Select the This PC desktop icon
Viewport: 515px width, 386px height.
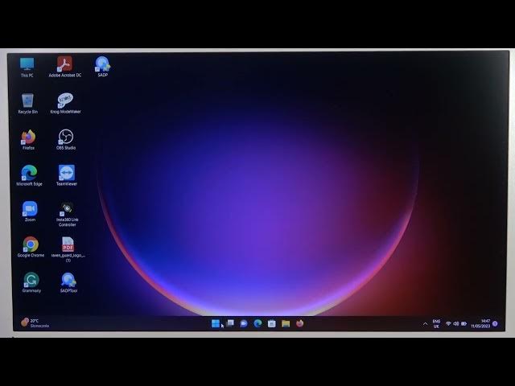(x=27, y=67)
